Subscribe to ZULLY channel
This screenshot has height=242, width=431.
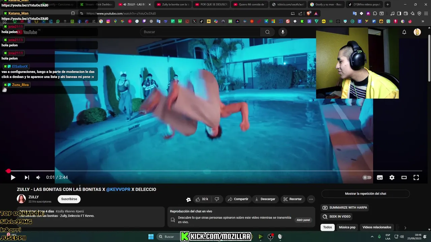coord(69,199)
